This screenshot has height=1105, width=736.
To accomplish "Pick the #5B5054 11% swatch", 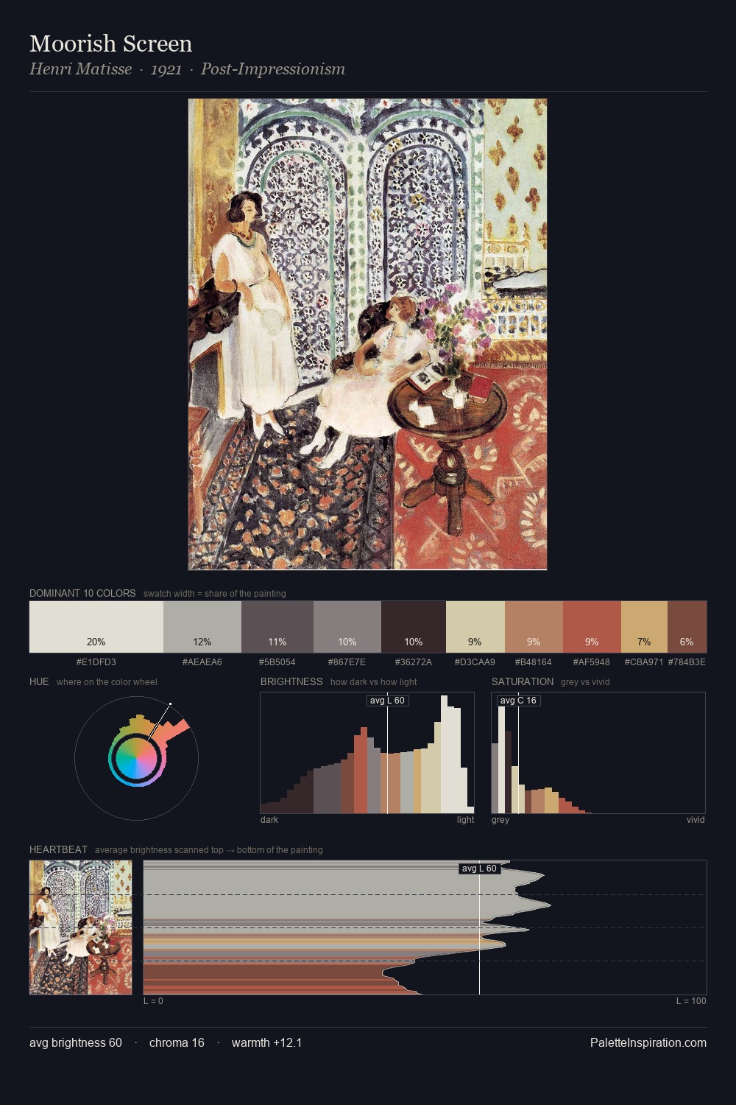I will coord(277,627).
